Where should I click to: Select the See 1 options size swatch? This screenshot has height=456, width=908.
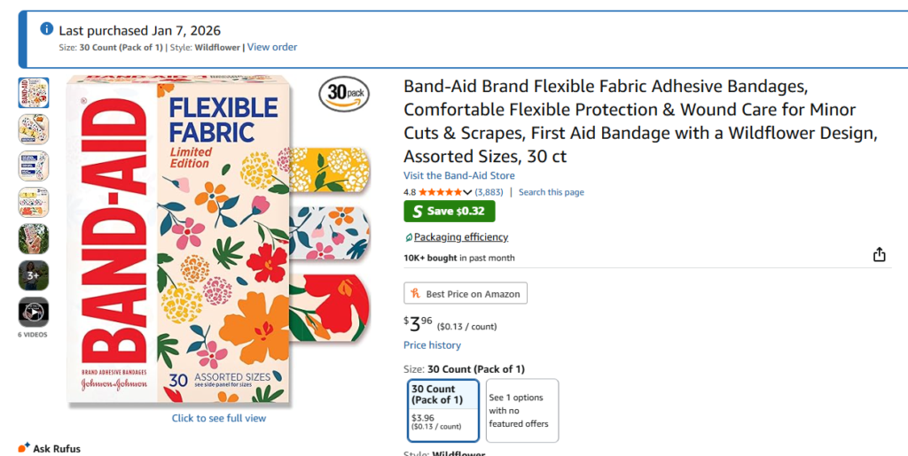(x=522, y=410)
